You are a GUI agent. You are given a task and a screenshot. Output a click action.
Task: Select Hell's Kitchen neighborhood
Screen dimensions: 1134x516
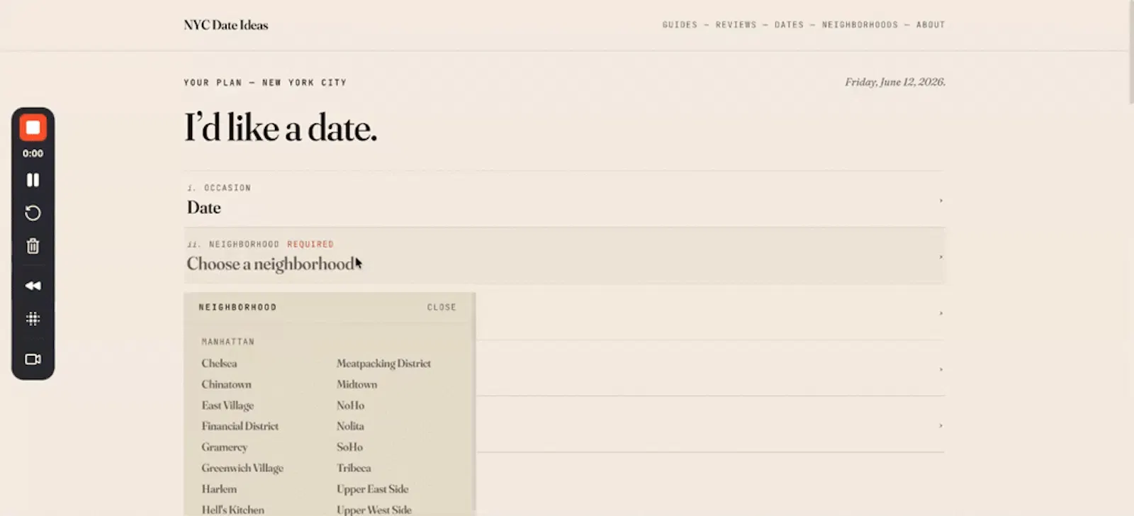[x=232, y=510]
